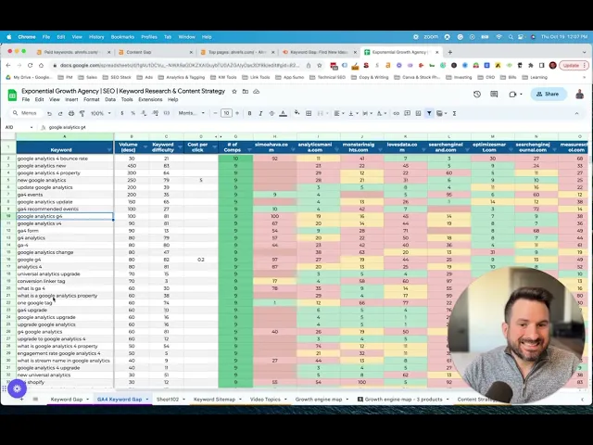593x445 pixels.
Task: Open the File menu in Sheets
Action: (26, 99)
